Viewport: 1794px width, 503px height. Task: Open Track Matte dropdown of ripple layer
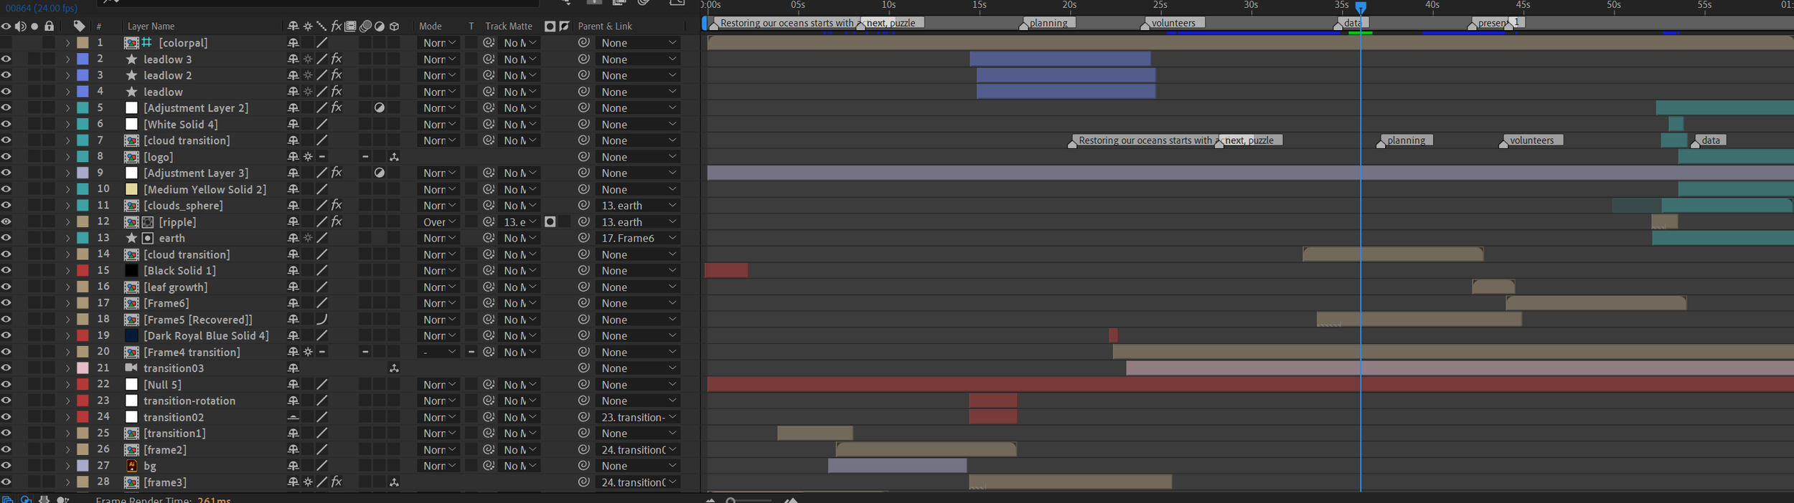[520, 221]
